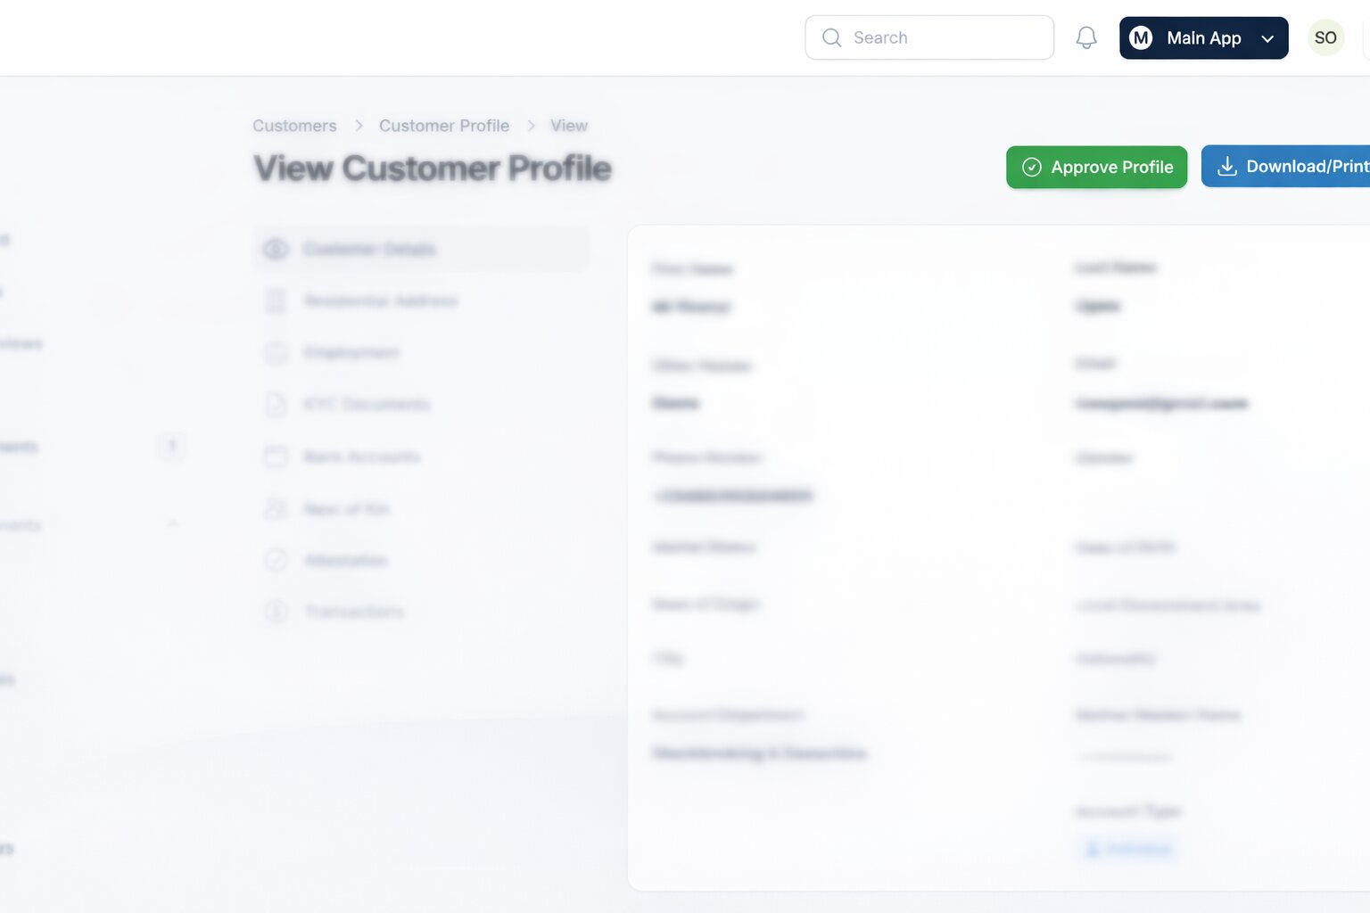1370x913 pixels.
Task: Click the download arrow icon on Download/Print
Action: [x=1227, y=166]
